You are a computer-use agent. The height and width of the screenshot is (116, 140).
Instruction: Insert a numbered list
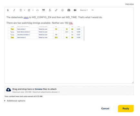[29, 10]
